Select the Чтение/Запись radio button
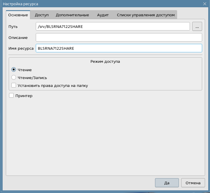This screenshot has height=193, width=210. [x=14, y=78]
